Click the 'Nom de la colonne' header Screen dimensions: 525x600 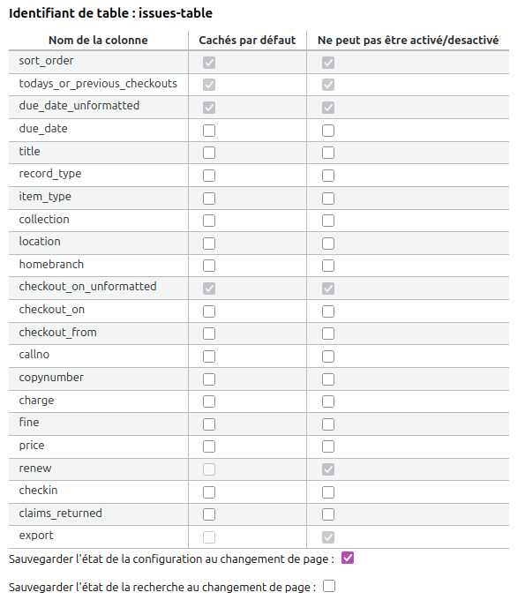[x=98, y=41]
